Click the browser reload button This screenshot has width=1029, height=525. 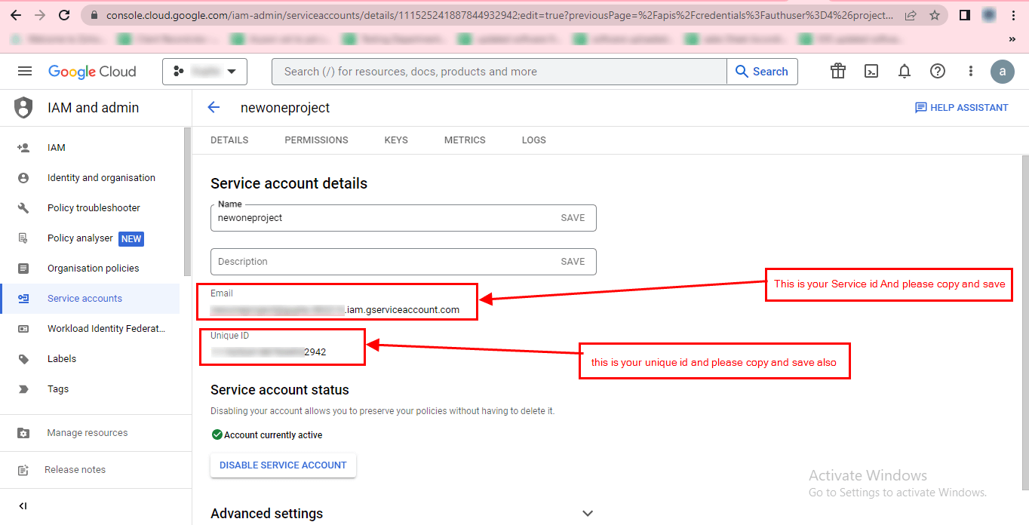(64, 15)
